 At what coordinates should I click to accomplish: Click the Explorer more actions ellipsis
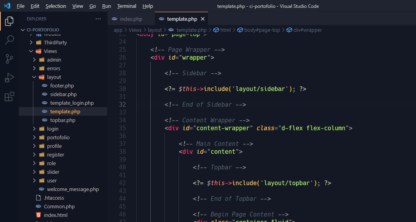(x=98, y=19)
